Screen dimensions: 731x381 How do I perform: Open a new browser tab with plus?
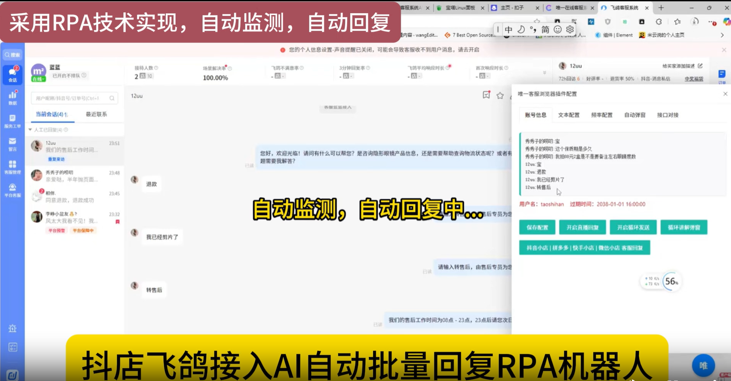pyautogui.click(x=661, y=7)
